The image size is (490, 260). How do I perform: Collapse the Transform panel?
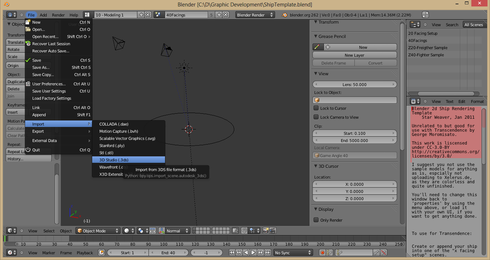(316, 22)
